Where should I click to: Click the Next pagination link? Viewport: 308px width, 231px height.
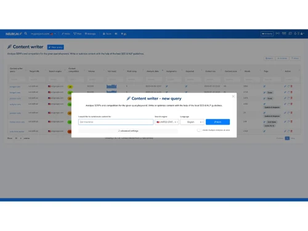coord(293,138)
